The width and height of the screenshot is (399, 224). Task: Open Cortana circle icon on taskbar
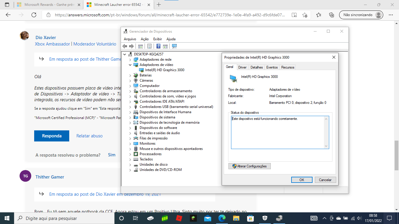click(x=122, y=218)
